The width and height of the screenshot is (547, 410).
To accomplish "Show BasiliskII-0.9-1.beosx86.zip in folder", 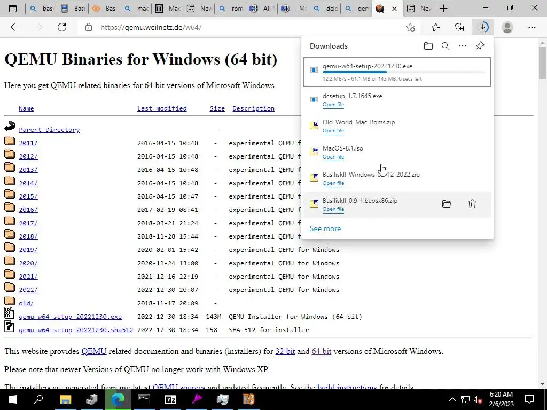I will click(x=446, y=204).
